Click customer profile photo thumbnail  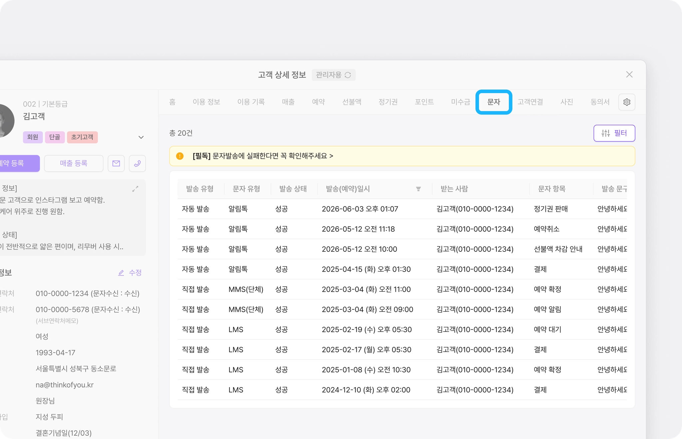(x=6, y=120)
